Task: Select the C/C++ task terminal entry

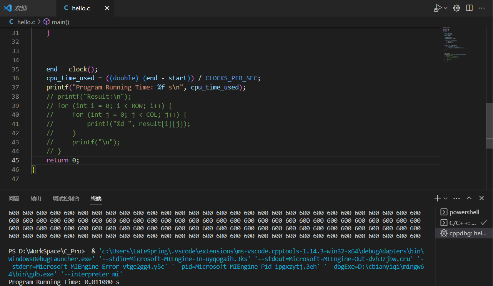Action: tap(464, 222)
